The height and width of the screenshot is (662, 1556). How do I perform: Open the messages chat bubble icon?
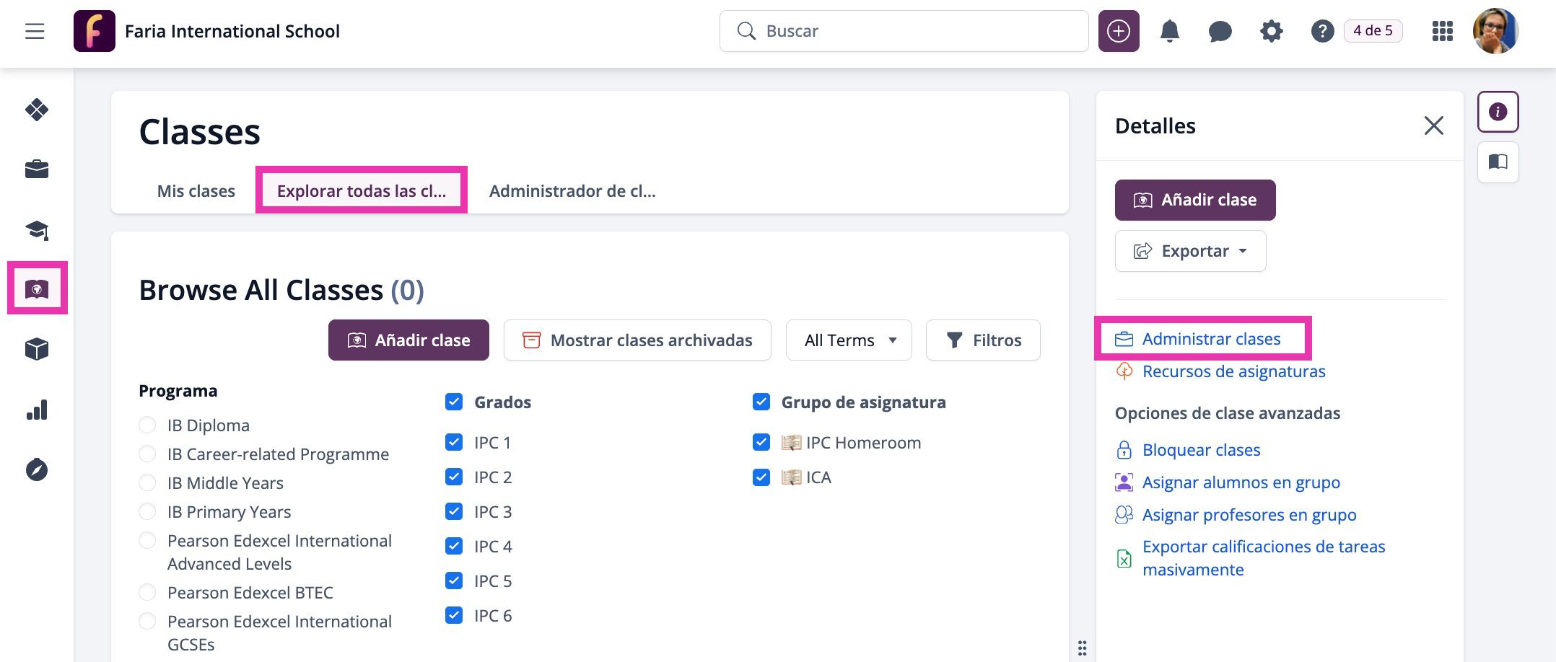pyautogui.click(x=1220, y=31)
